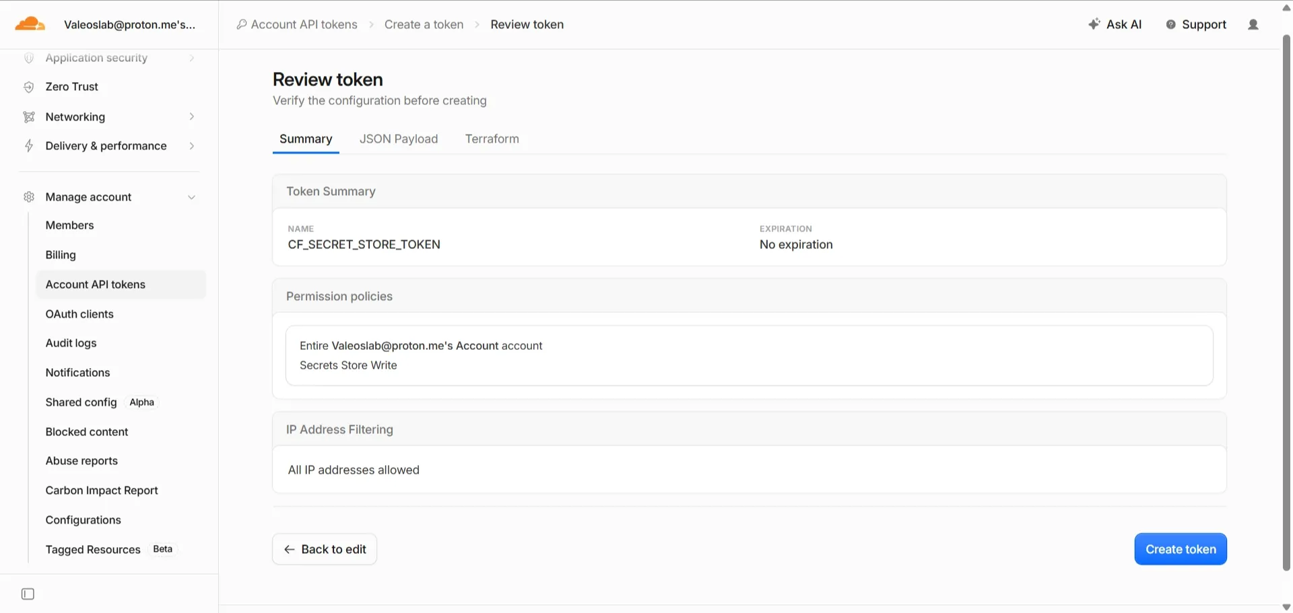
Task: Toggle the sidebar collapse icon
Action: (28, 594)
